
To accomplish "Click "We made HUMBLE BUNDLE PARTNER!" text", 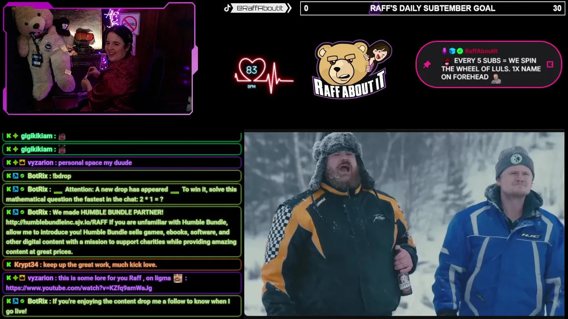I will point(108,212).
